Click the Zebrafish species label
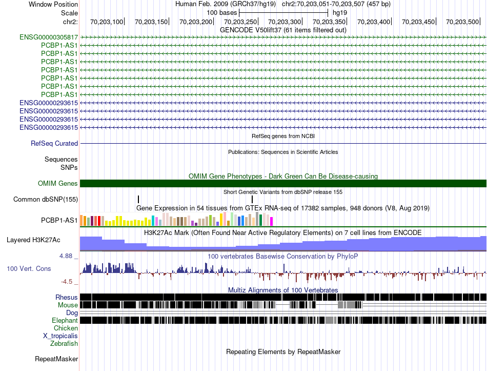Viewport: 487px width, 371px height. 64,344
